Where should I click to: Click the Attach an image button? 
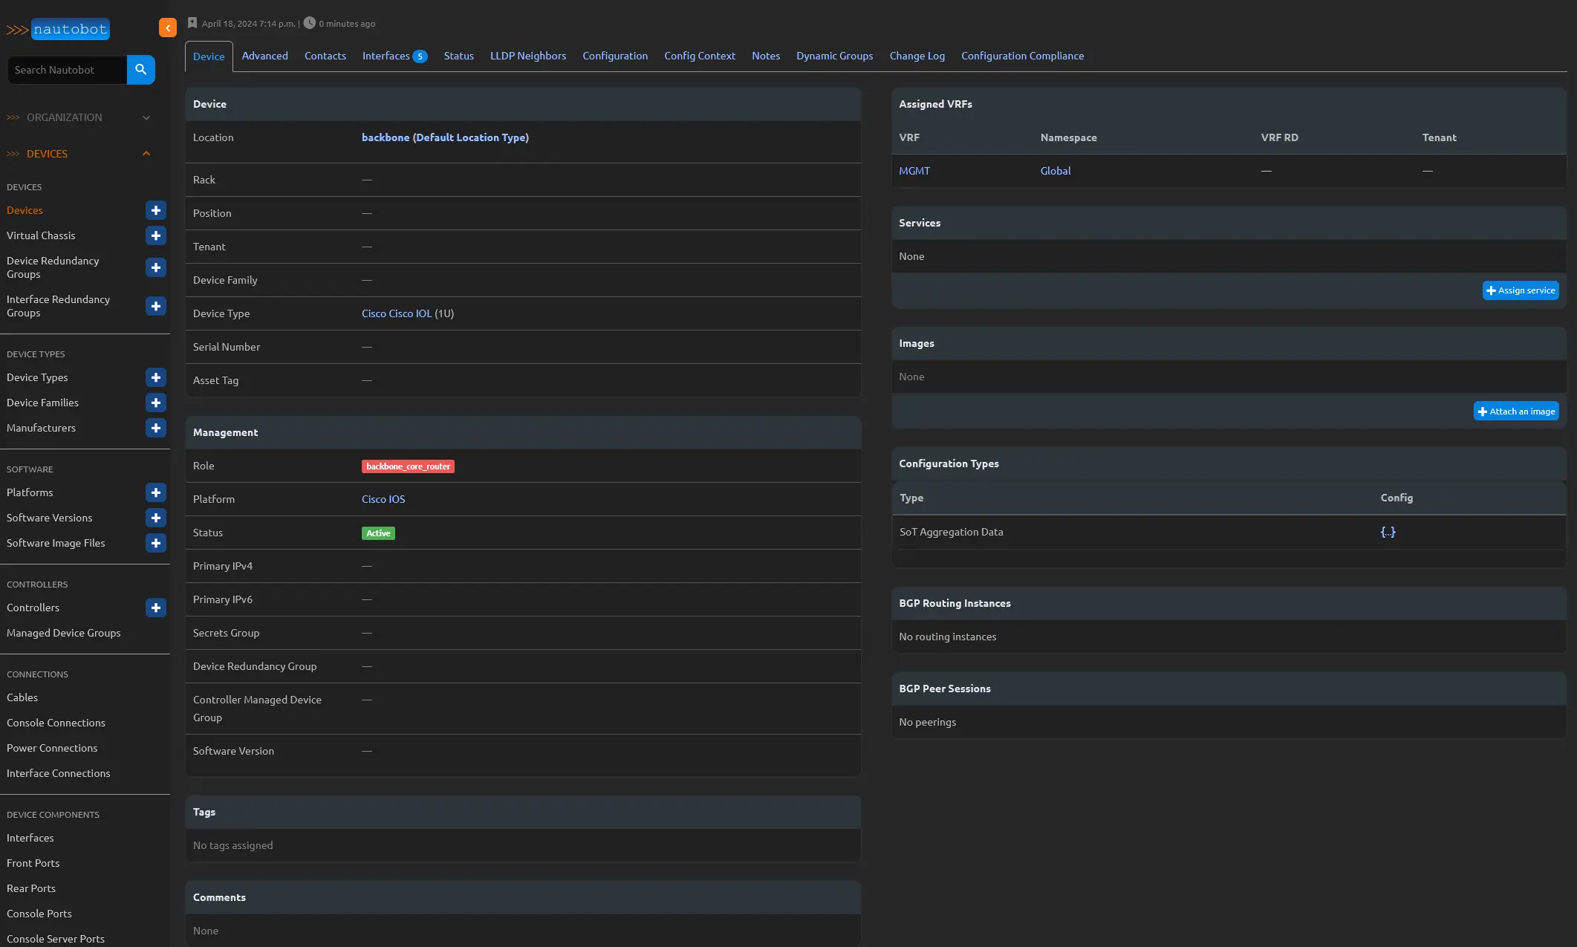click(1515, 411)
